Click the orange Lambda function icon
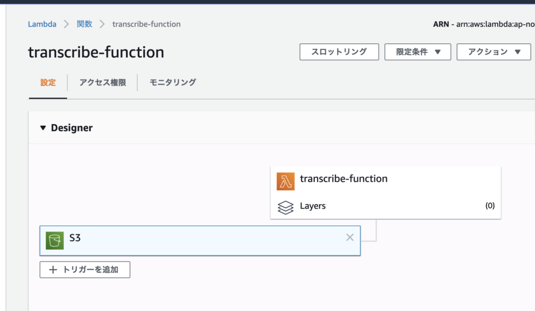535x311 pixels. [x=285, y=181]
